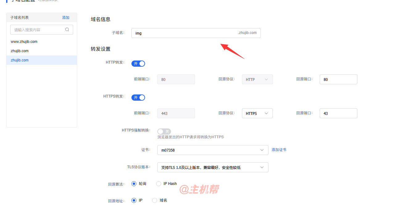Viewport: 399px width, 205px height.
Task: Toggle the HTTP转发 switch
Action: click(138, 64)
